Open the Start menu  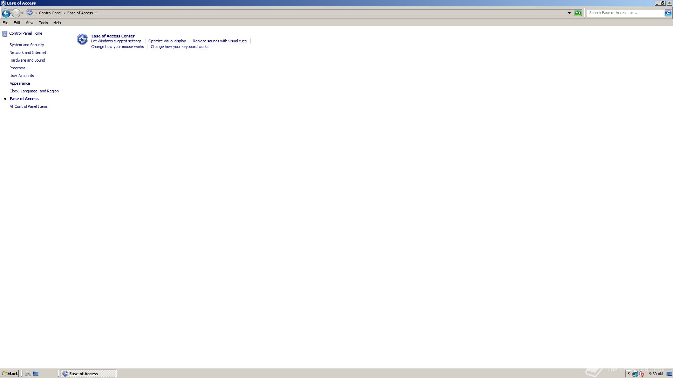pyautogui.click(x=9, y=373)
